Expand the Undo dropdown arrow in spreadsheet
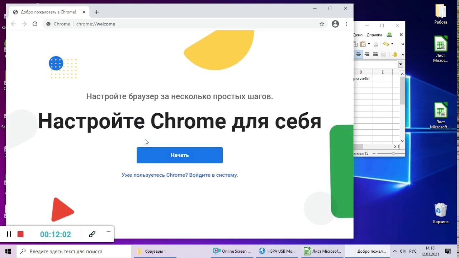This screenshot has width=459, height=258. 392,44
